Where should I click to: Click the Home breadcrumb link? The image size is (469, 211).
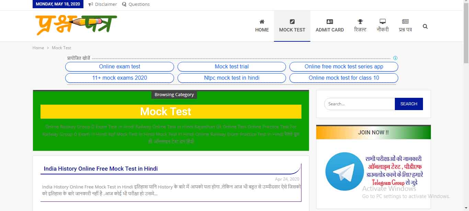(38, 48)
